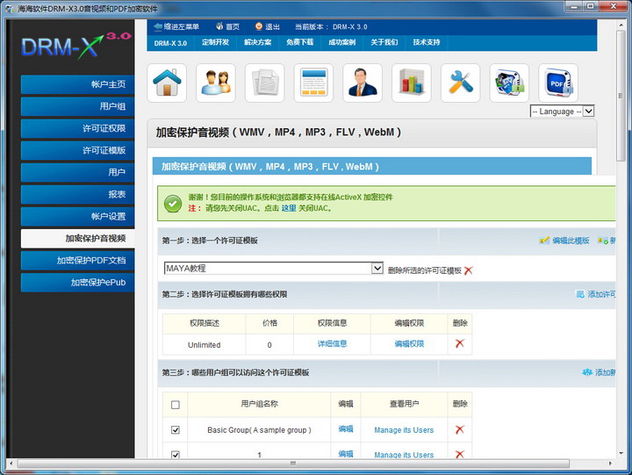Open the DRM-X 3.0 nav tab

point(170,43)
